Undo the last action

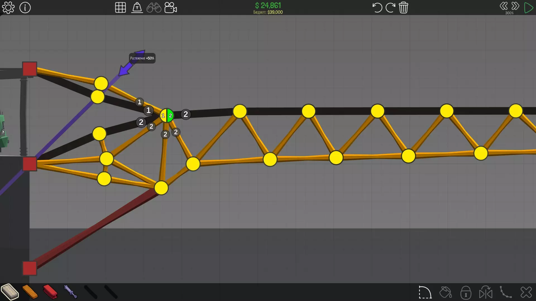pyautogui.click(x=377, y=8)
